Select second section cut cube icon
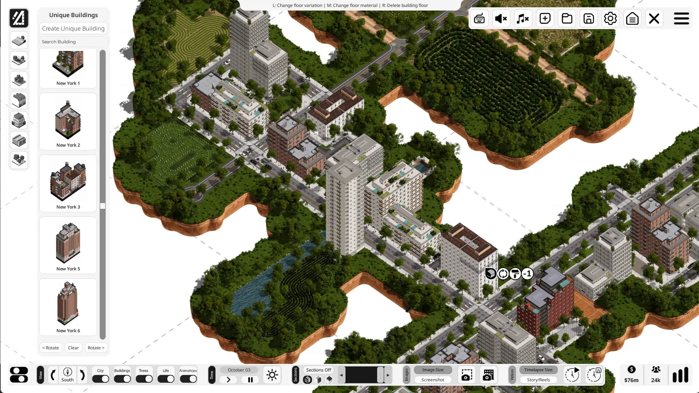Image resolution: width=699 pixels, height=393 pixels. pyautogui.click(x=319, y=380)
